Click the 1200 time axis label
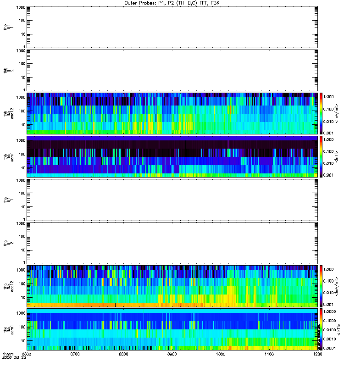This screenshot has width=344, height=367. [x=317, y=354]
